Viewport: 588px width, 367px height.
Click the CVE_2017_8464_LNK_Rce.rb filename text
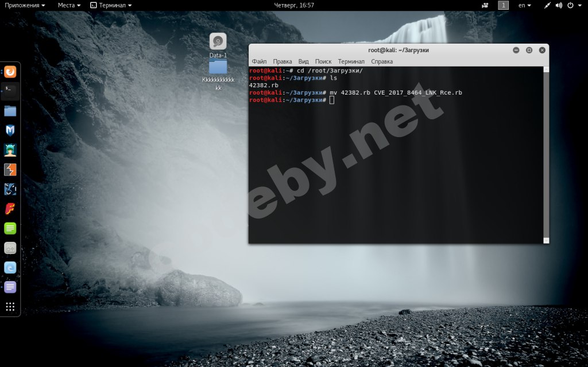418,92
